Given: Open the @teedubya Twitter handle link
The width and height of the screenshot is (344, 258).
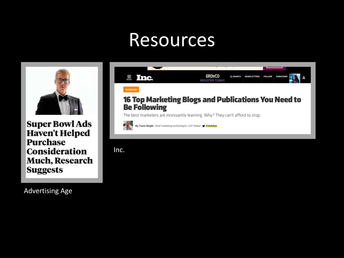Looking at the screenshot, I should [211, 126].
